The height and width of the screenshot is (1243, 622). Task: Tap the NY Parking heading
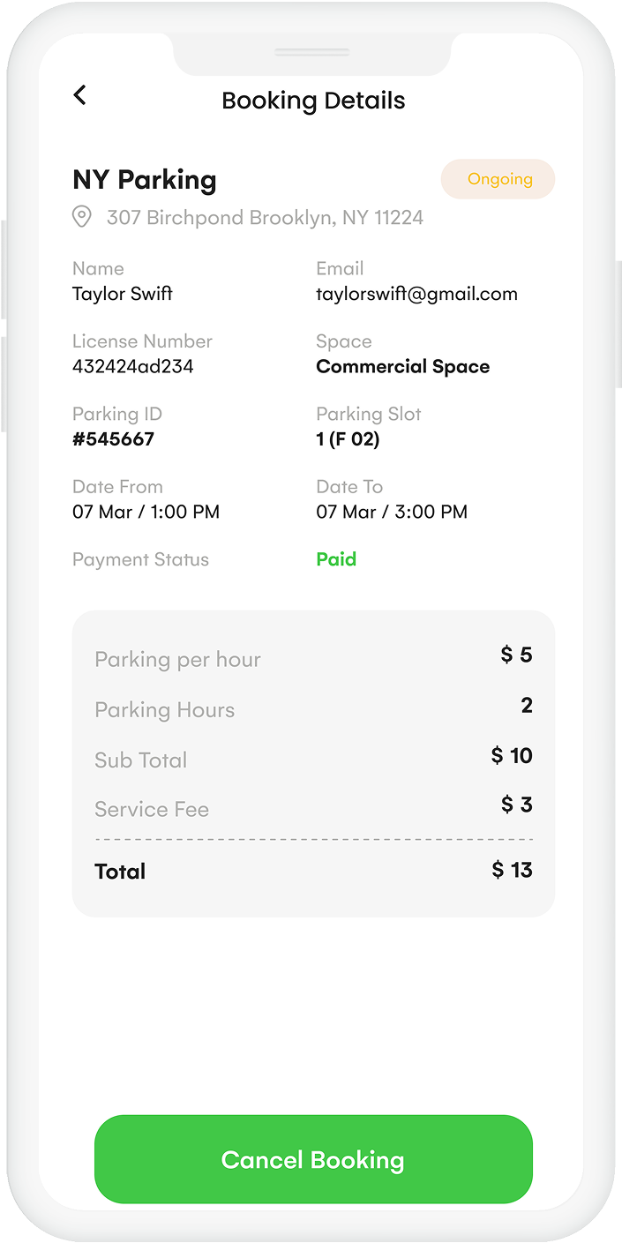145,180
